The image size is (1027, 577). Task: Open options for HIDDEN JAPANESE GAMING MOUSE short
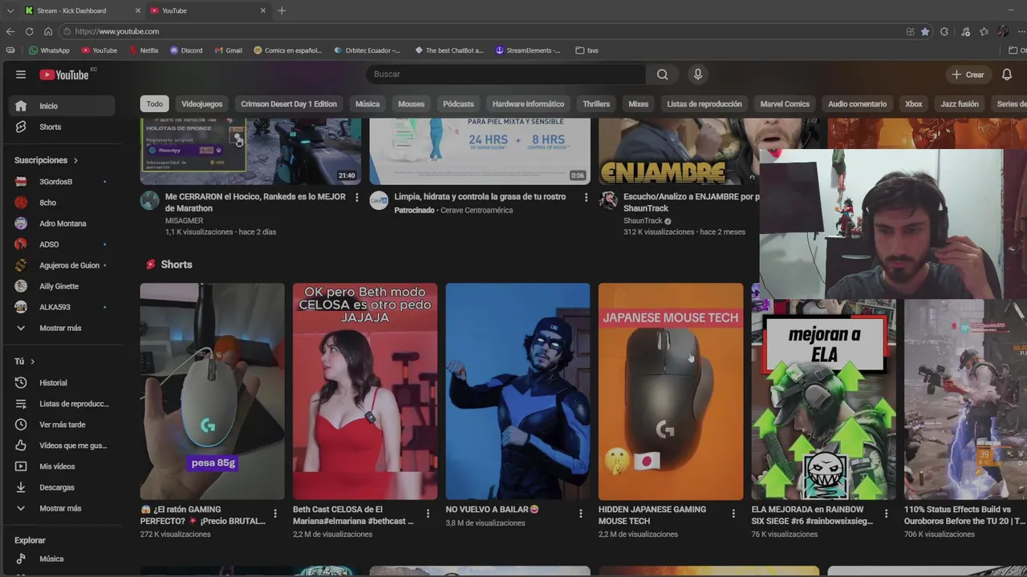(x=733, y=514)
